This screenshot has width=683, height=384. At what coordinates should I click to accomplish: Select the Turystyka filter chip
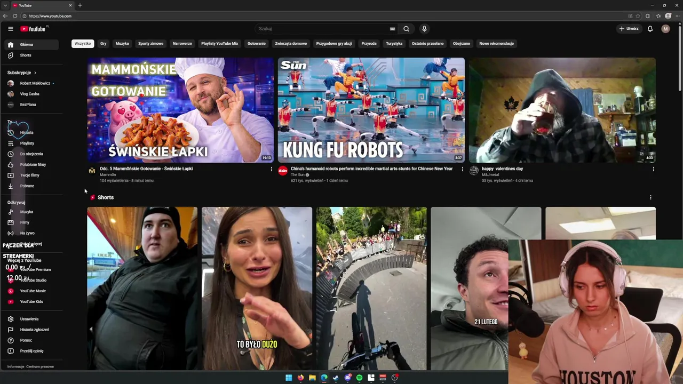point(394,44)
